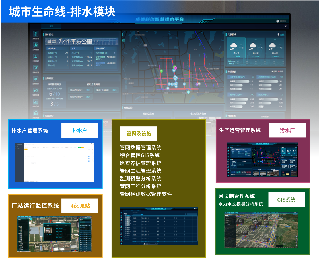The image size is (319, 258).
Task: Open the 厂站运行监控系统 satellite screenshot thumbnail
Action: pos(55,234)
